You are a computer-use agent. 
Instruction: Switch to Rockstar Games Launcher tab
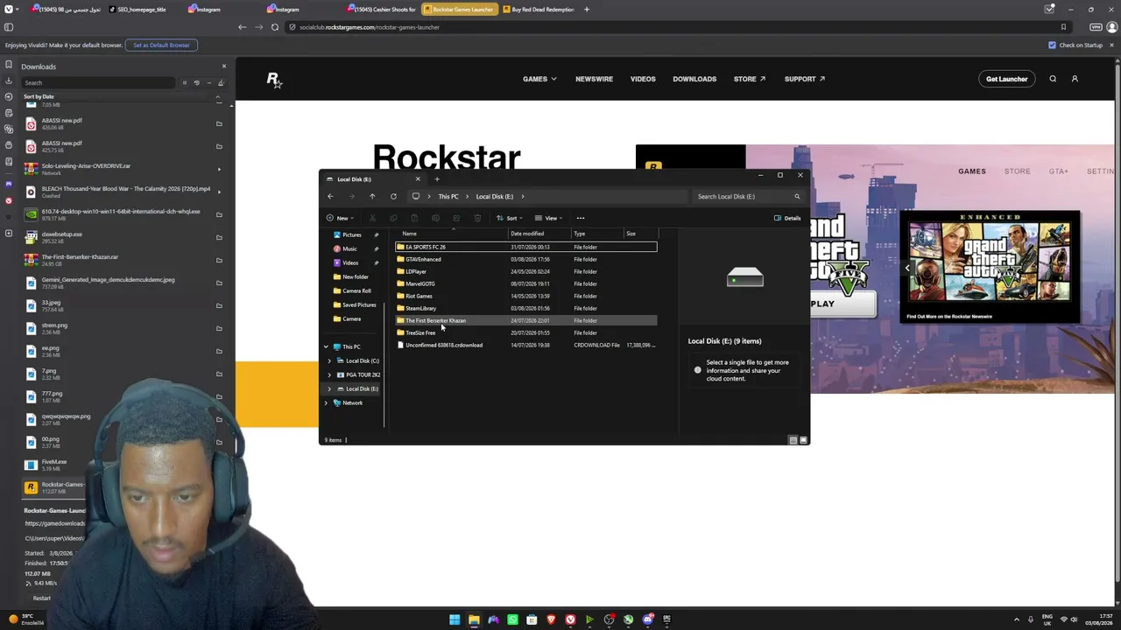pos(459,10)
